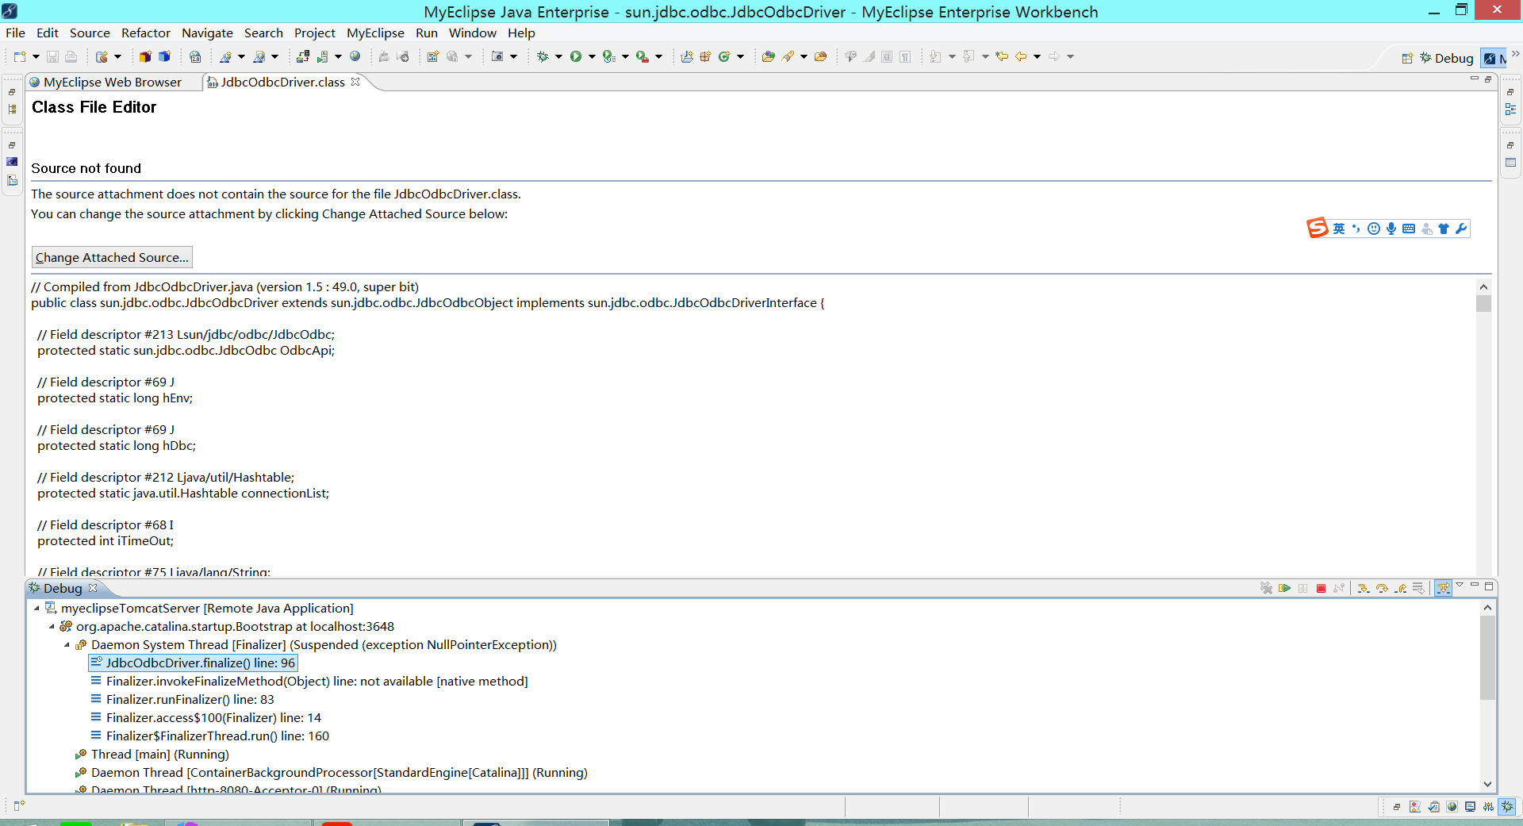1523x826 pixels.
Task: Open the File menu
Action: [x=15, y=33]
